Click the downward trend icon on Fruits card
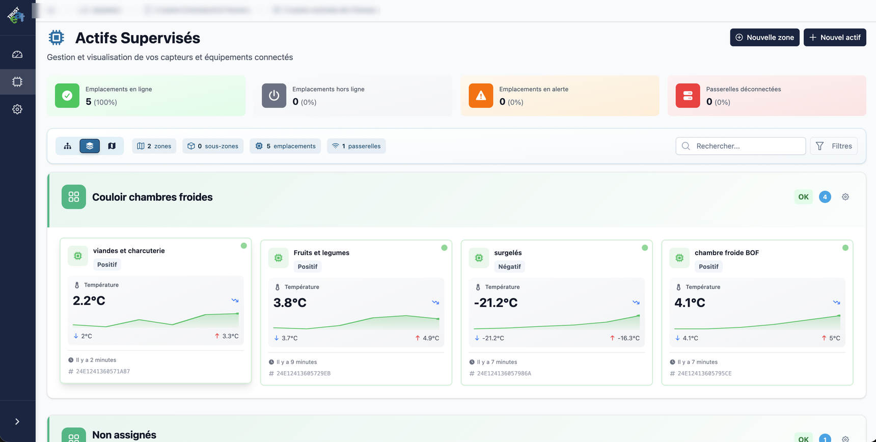 click(x=435, y=302)
